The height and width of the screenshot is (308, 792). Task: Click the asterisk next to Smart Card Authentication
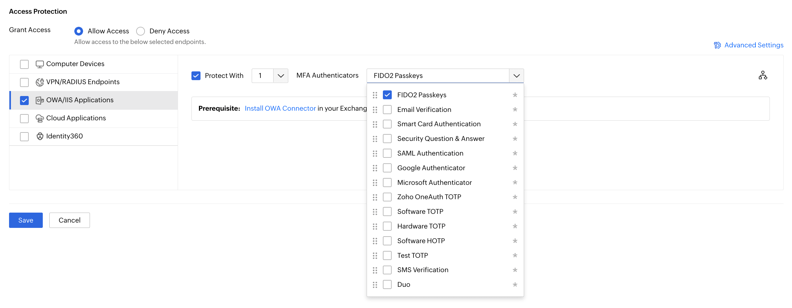[x=515, y=124]
